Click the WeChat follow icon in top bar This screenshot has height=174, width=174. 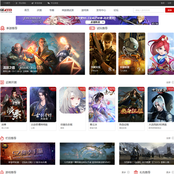[48, 3]
